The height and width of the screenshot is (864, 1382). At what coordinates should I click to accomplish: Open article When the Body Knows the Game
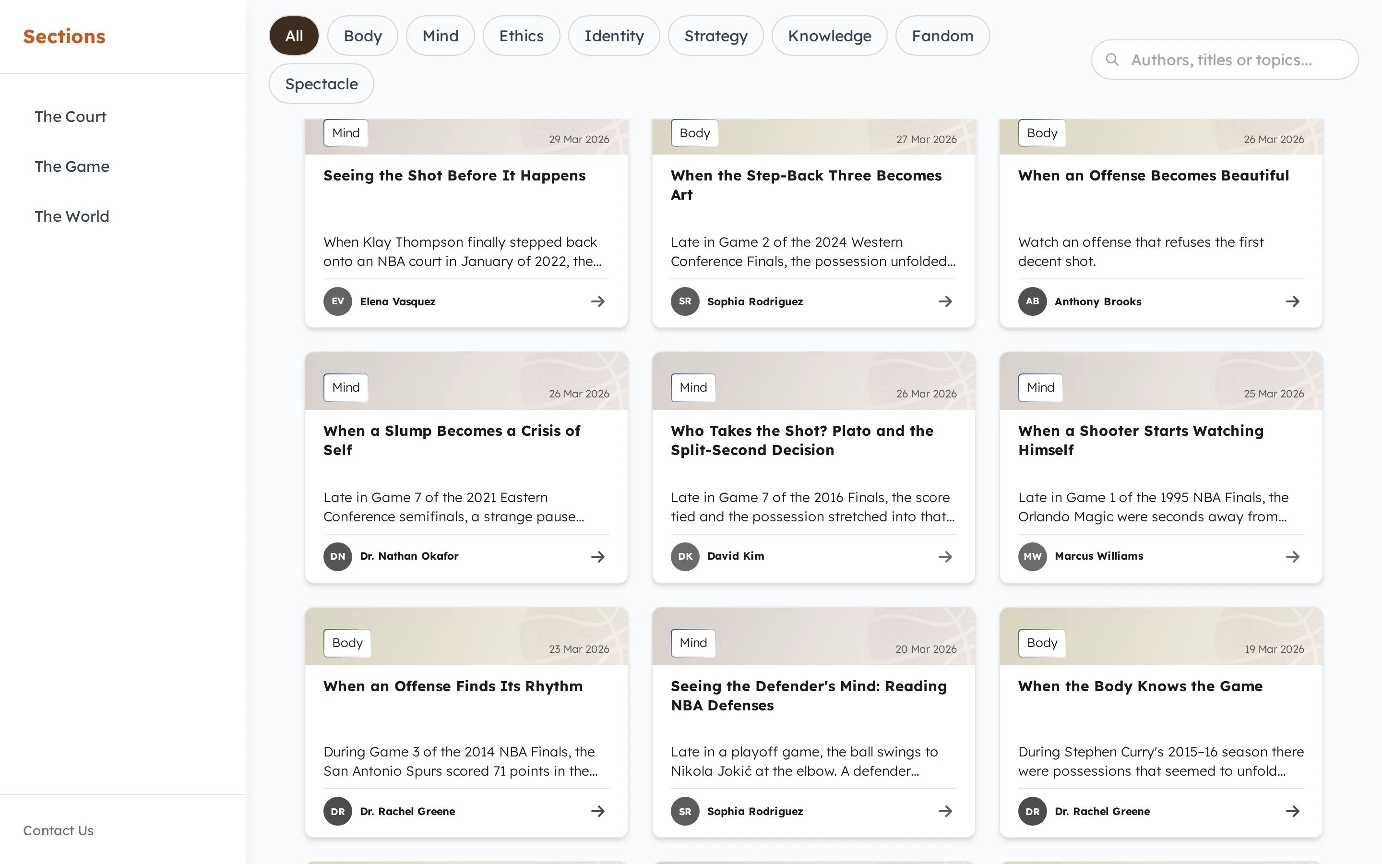pyautogui.click(x=1140, y=686)
